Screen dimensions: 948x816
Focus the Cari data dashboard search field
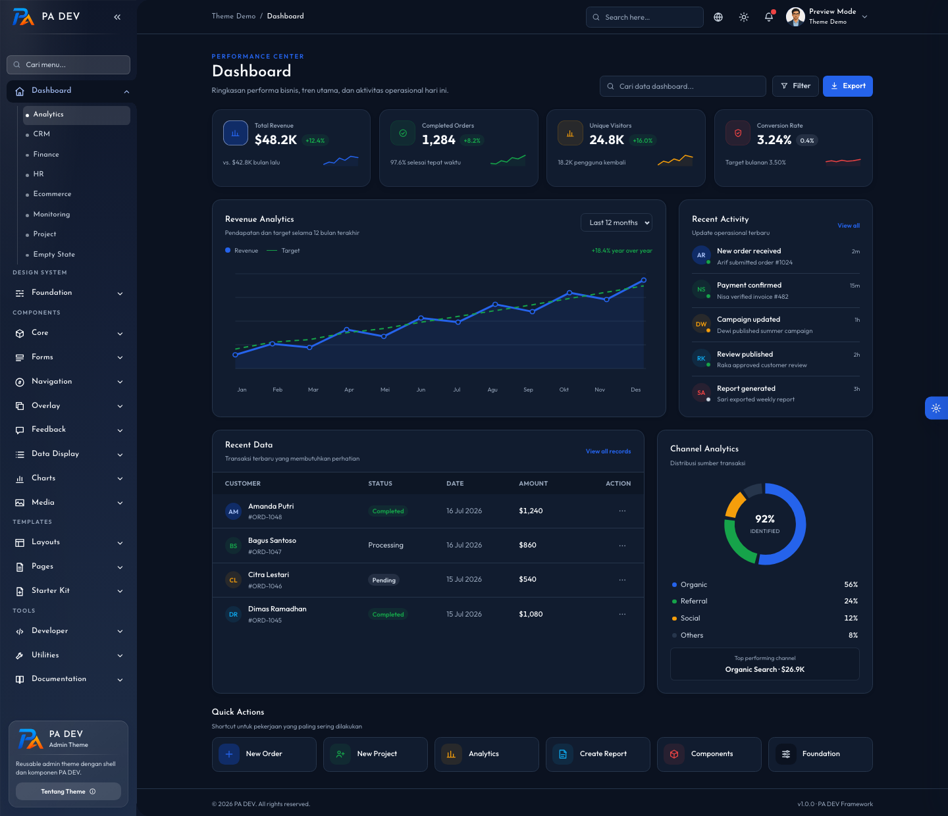point(683,86)
